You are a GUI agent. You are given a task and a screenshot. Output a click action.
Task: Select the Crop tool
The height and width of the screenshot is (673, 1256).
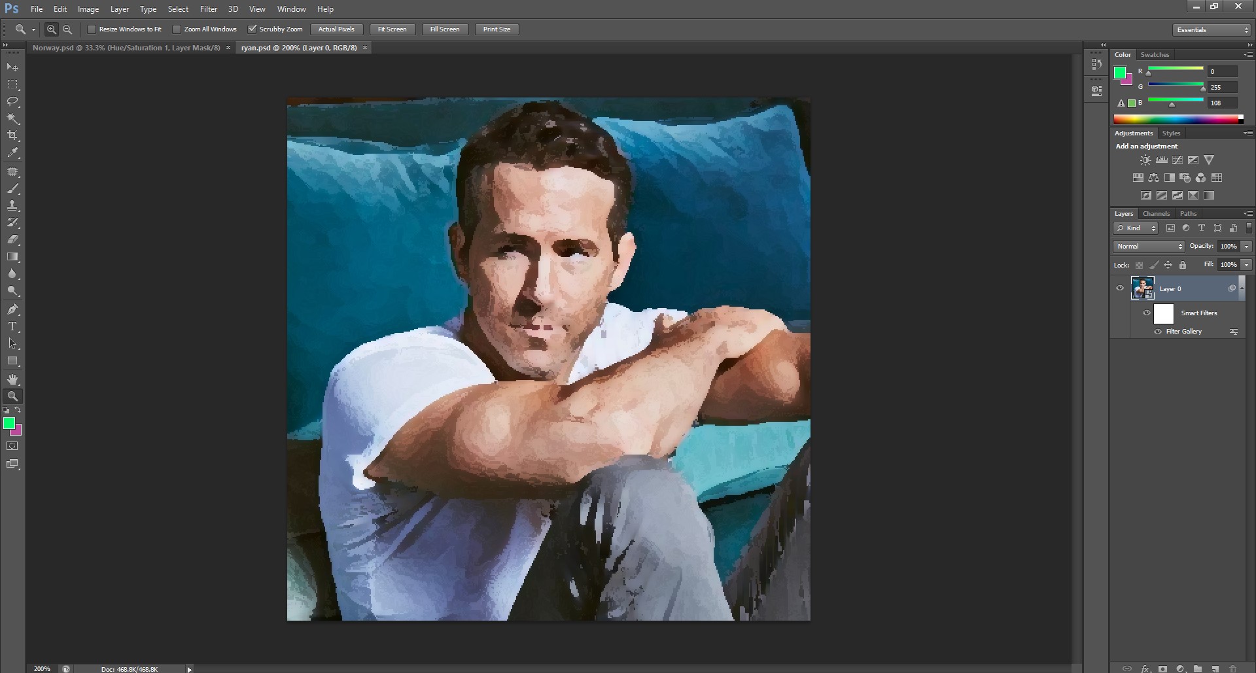pos(12,135)
